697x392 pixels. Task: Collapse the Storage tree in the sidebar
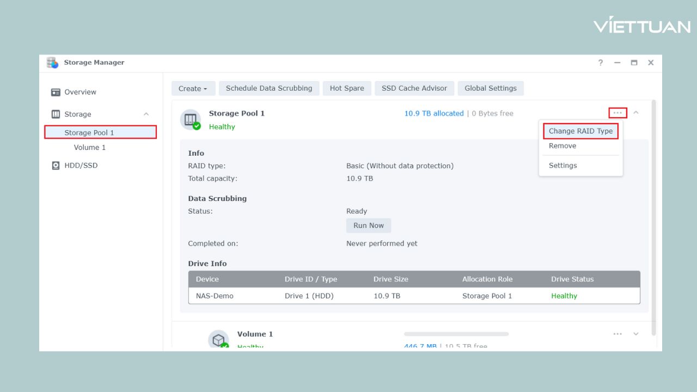pos(145,114)
